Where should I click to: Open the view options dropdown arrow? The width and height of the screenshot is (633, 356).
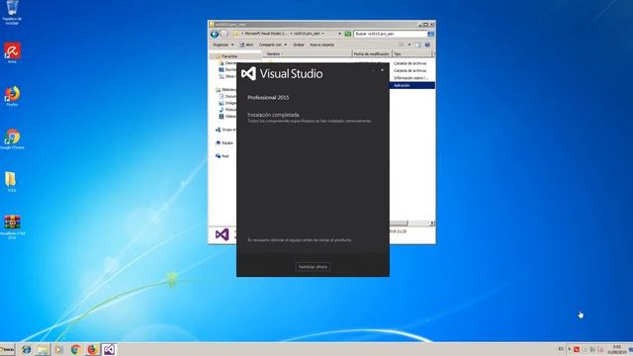tap(409, 44)
